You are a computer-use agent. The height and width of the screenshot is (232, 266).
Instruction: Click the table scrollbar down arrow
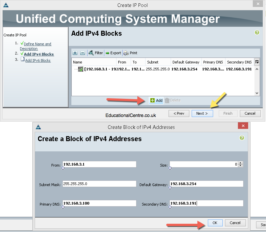[x=257, y=93]
